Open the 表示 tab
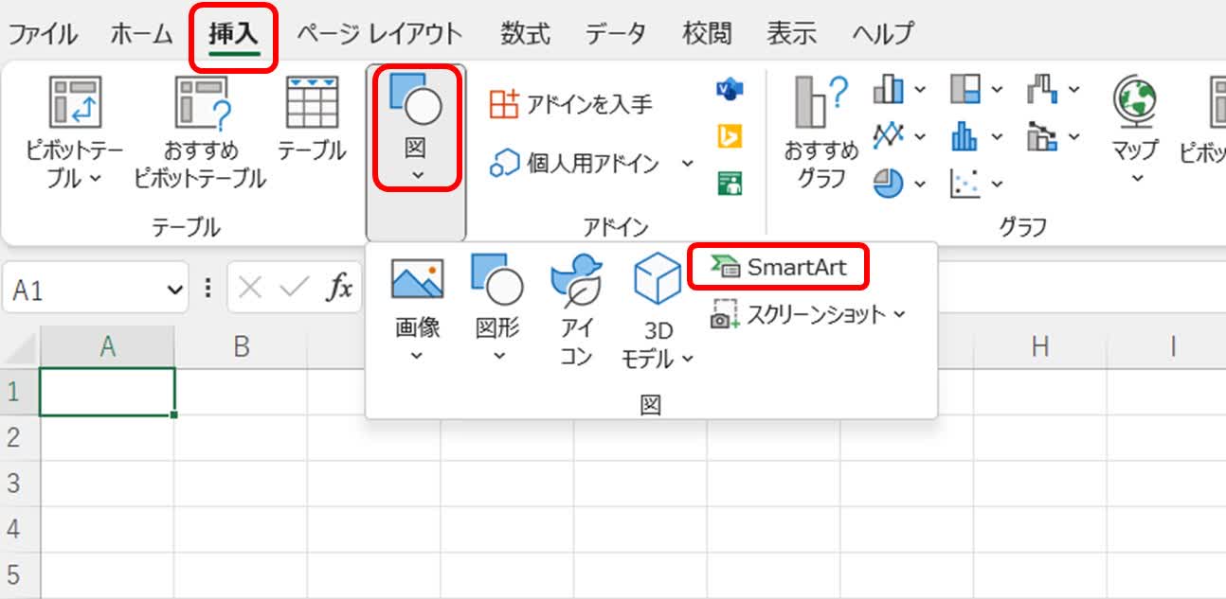 click(x=791, y=34)
